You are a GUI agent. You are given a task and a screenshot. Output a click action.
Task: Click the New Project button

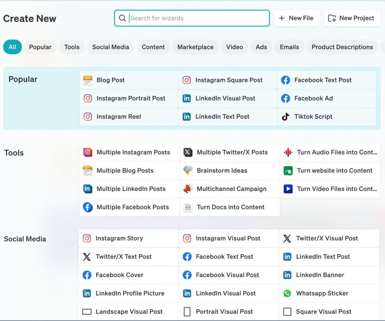tap(352, 18)
